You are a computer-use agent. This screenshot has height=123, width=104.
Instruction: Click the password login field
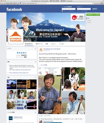pos(84,9)
